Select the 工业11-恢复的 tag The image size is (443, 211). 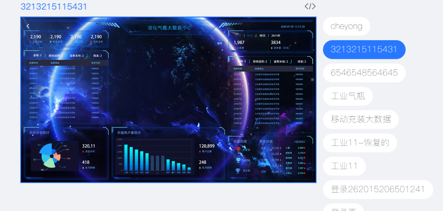(360, 143)
